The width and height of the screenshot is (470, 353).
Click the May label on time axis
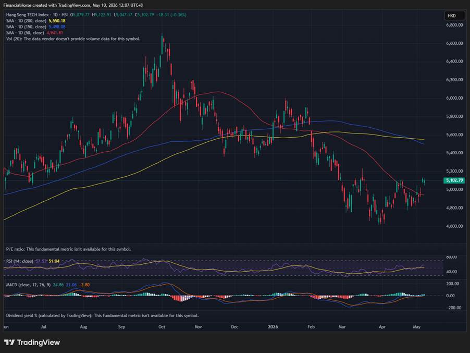pos(416,326)
